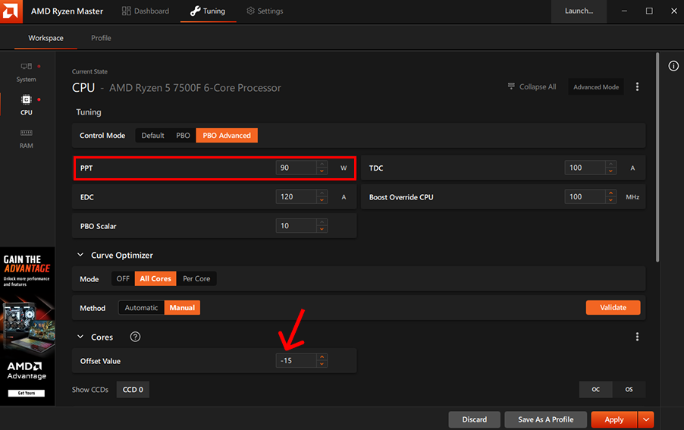Click the vertical scrollbar thumb
Viewport: 684px width, 430px height.
pyautogui.click(x=657, y=157)
